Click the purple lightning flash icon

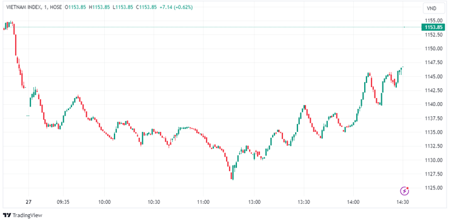[x=404, y=191]
